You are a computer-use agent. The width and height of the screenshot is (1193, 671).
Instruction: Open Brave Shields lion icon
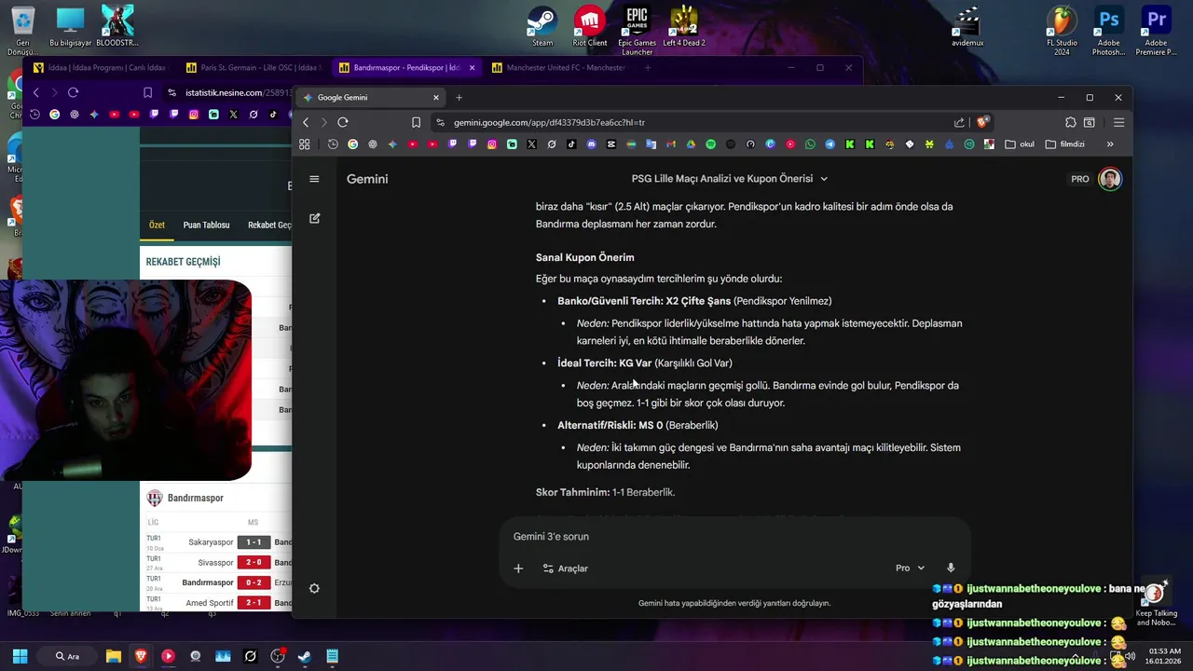tap(981, 122)
